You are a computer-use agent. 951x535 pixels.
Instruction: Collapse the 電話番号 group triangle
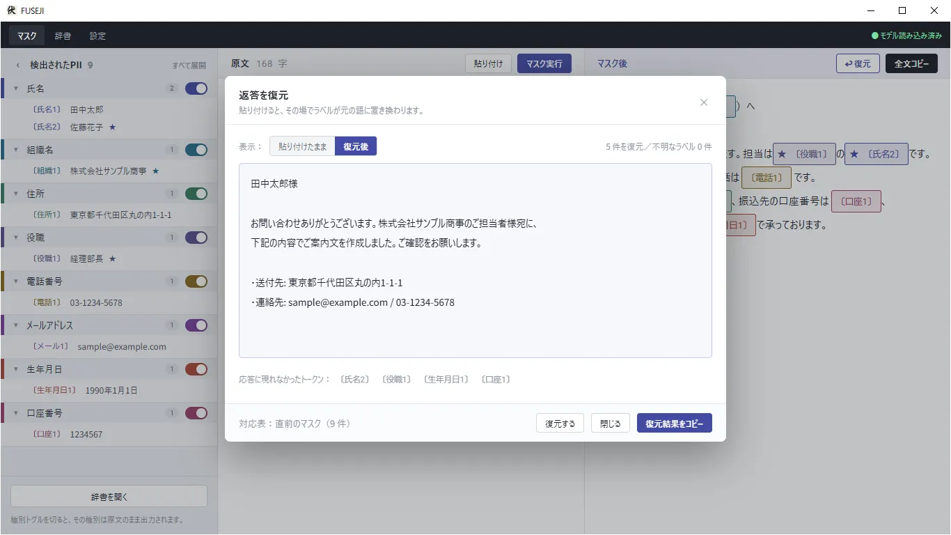16,282
